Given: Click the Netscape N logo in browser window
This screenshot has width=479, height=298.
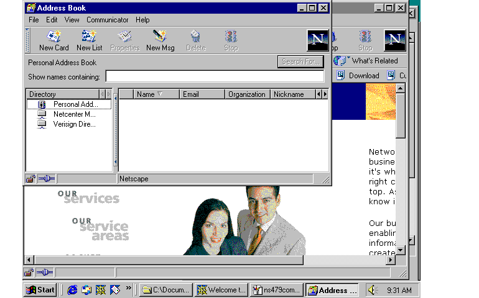Looking at the screenshot, I should click(394, 40).
